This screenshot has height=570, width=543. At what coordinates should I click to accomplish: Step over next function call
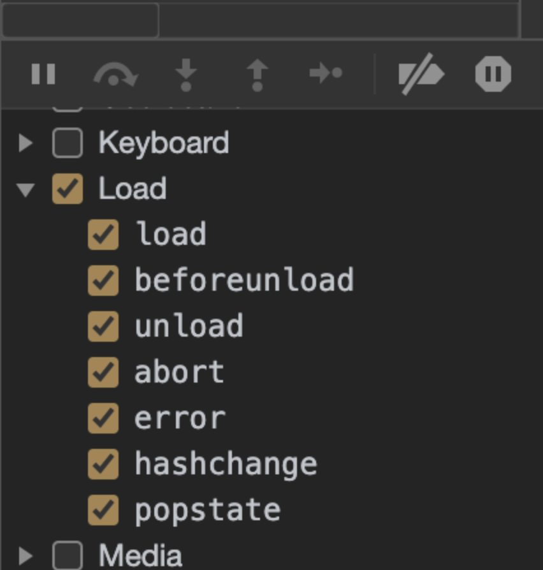tap(115, 75)
